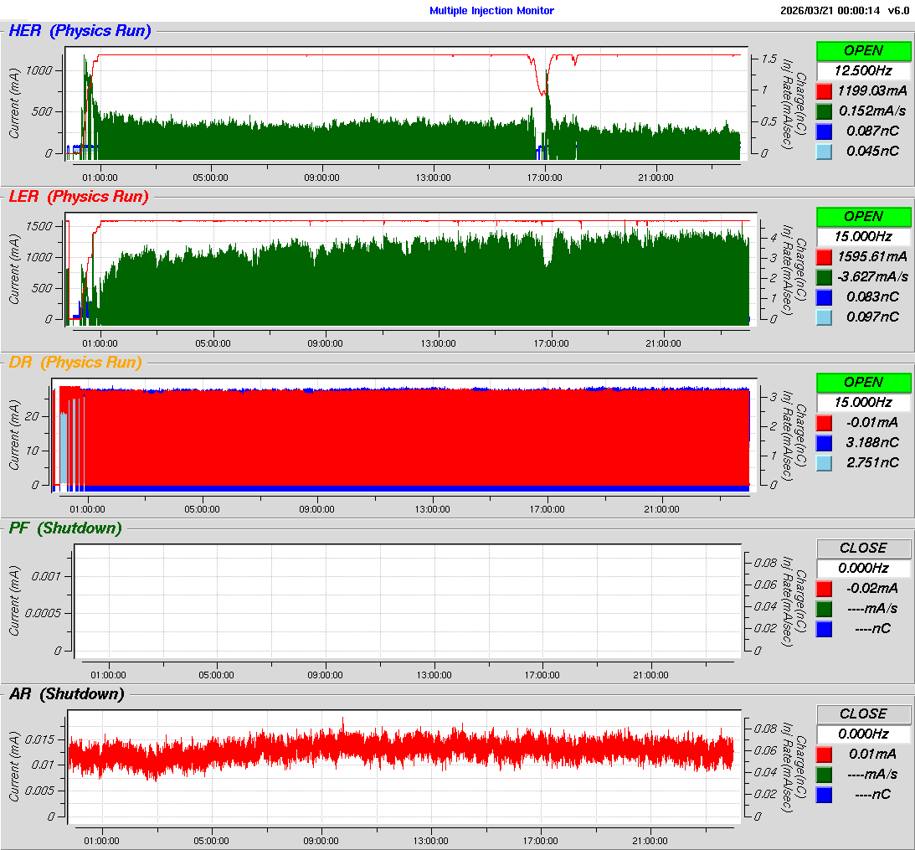Select HER dark green swatch beside 0.152mA/s

pos(824,111)
